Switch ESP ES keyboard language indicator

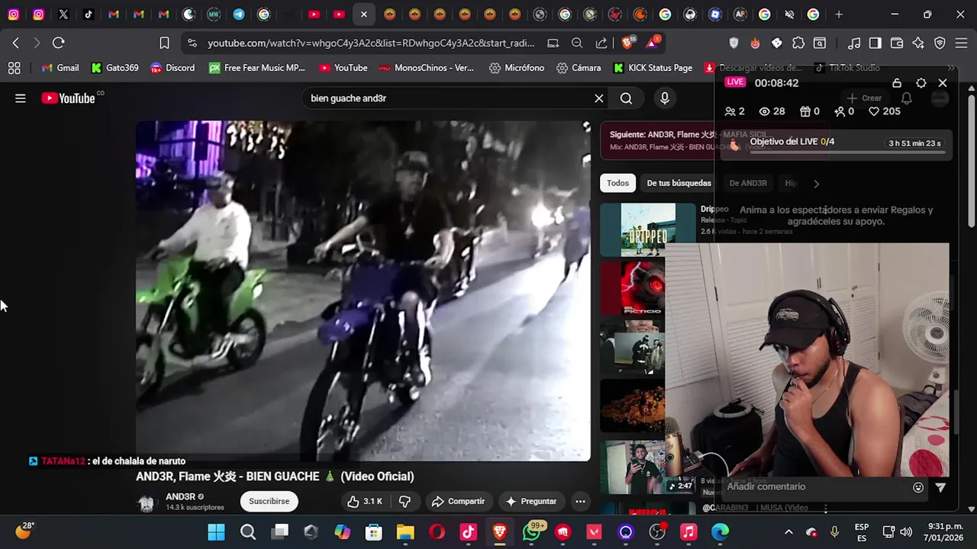pos(862,532)
